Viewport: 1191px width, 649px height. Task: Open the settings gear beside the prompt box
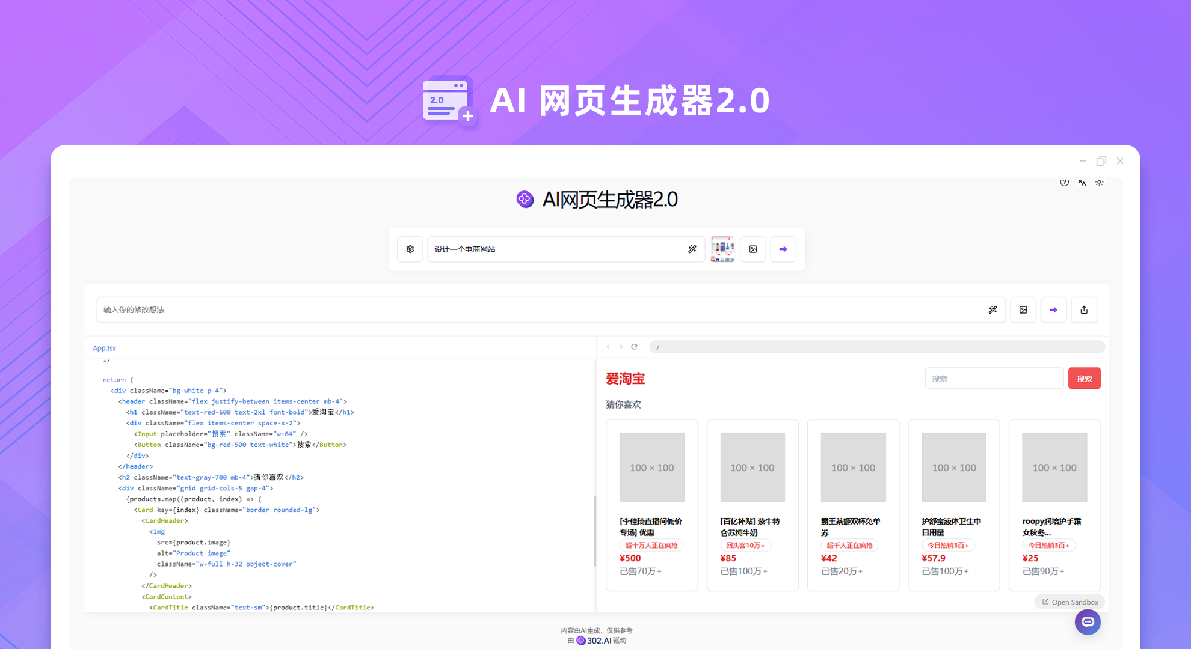click(410, 249)
